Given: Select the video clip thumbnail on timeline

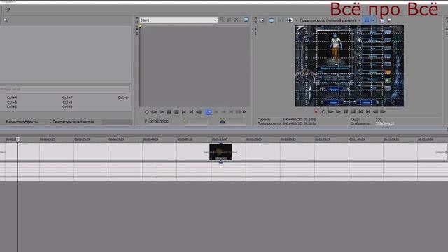Looking at the screenshot, I should click(220, 152).
